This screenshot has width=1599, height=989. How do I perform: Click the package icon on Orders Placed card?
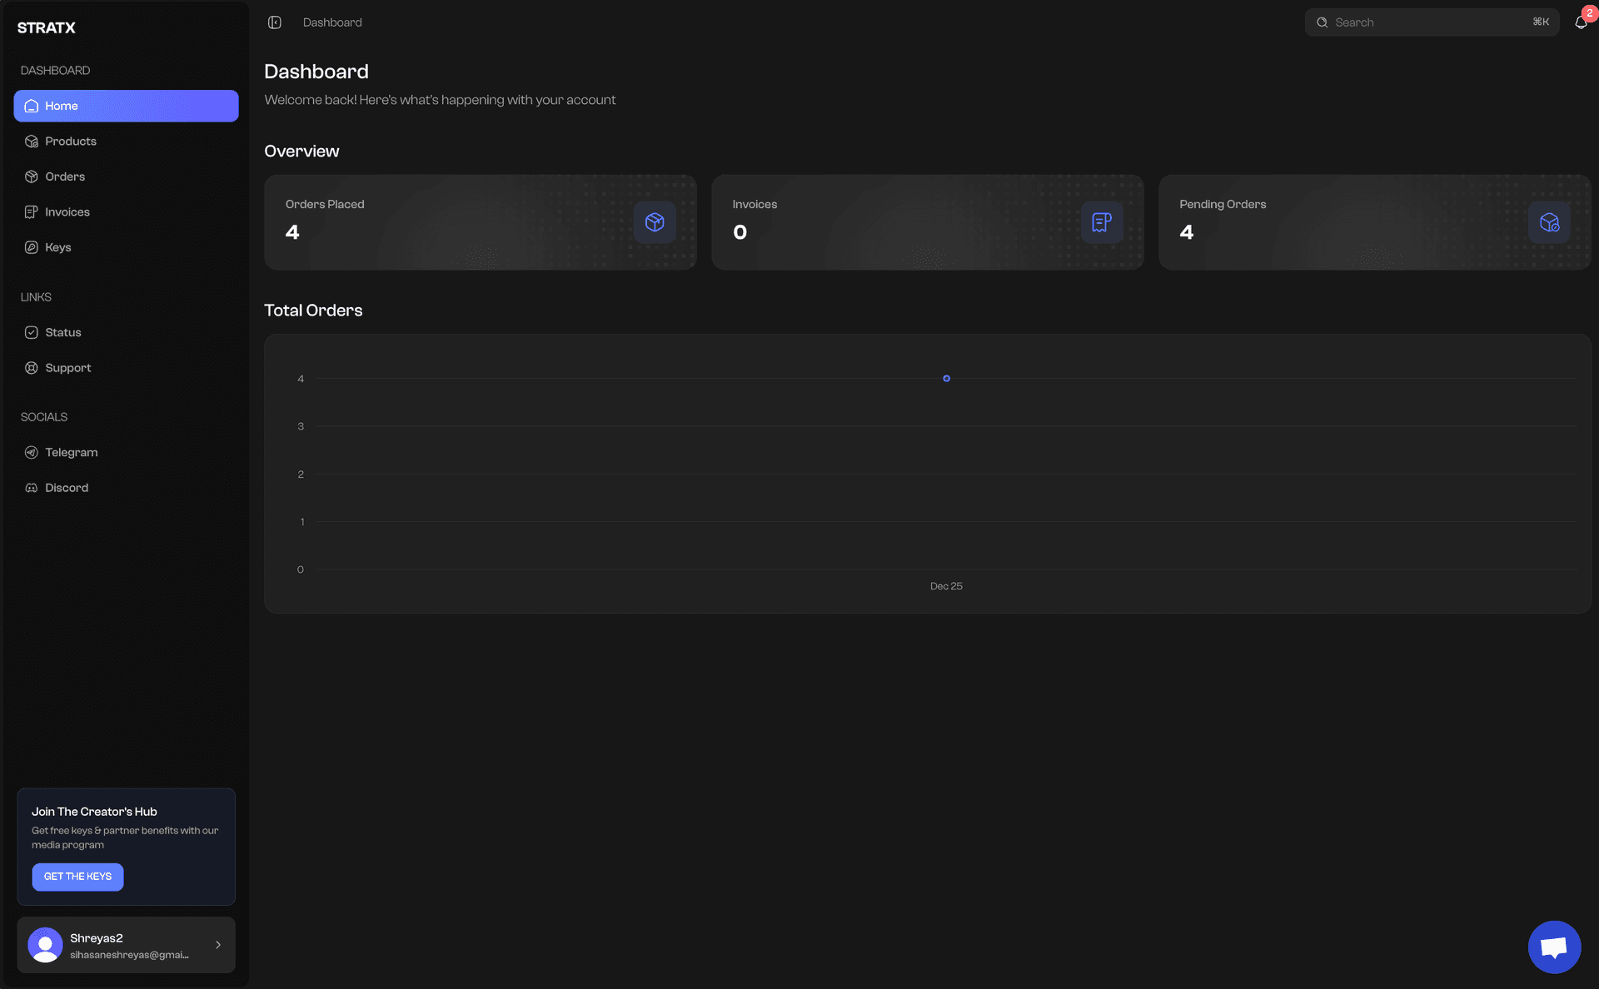point(655,221)
